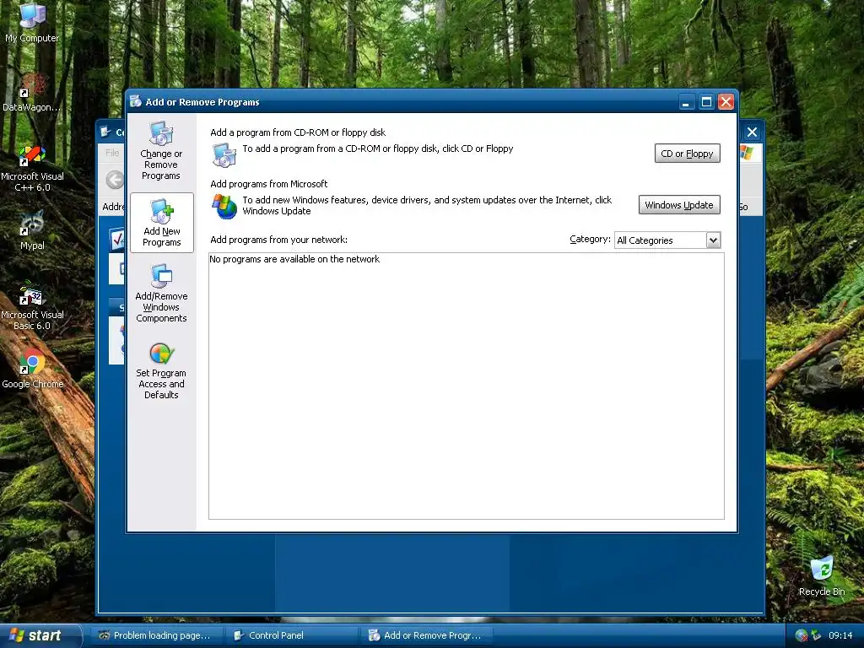Switch to Problem loading page taskbar item
Screen dimensions: 864x648
(x=156, y=635)
